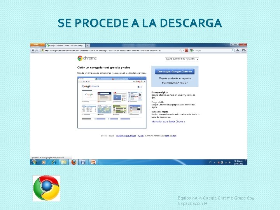
Task: Open Windows Media Player taskbar icon
Action: click(44, 162)
